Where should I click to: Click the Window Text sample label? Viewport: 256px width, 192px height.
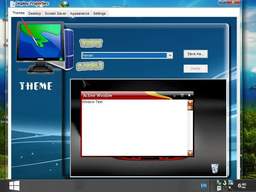point(92,102)
